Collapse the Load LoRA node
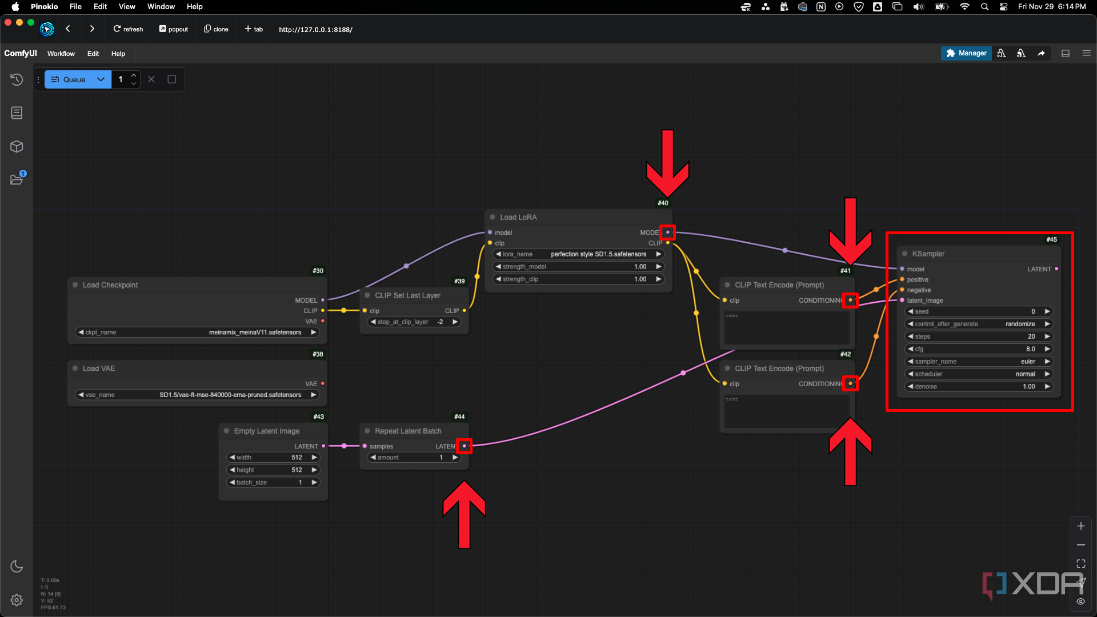Screen dimensions: 1097x617 pos(493,217)
